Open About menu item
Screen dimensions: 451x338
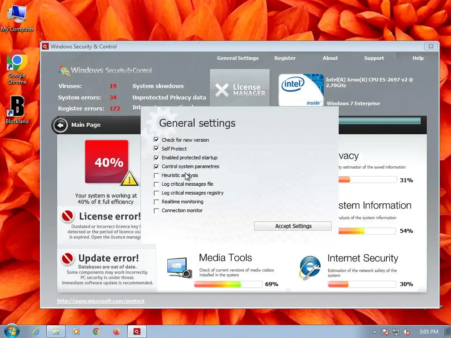pyautogui.click(x=330, y=58)
